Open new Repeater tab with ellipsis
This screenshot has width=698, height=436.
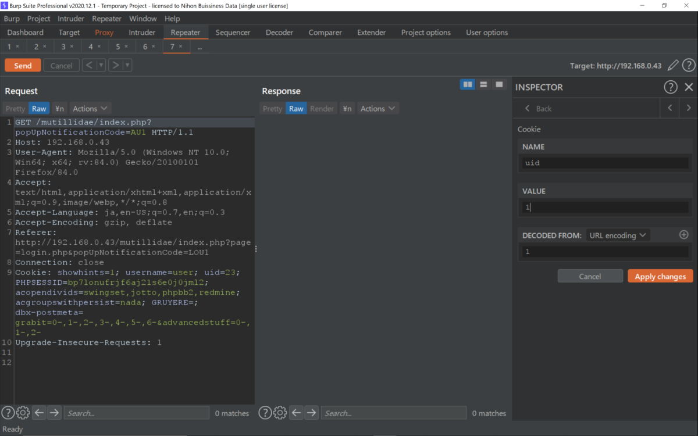200,47
